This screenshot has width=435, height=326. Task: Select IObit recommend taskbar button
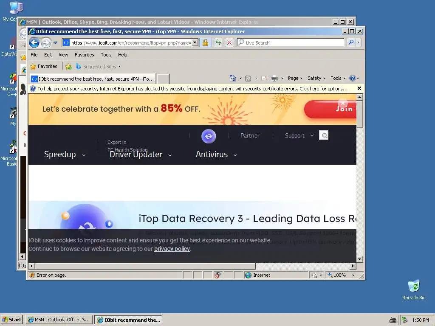point(128,320)
